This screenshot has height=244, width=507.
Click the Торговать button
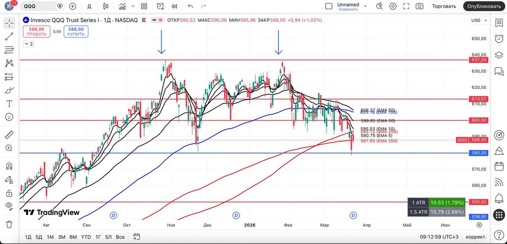pyautogui.click(x=444, y=6)
